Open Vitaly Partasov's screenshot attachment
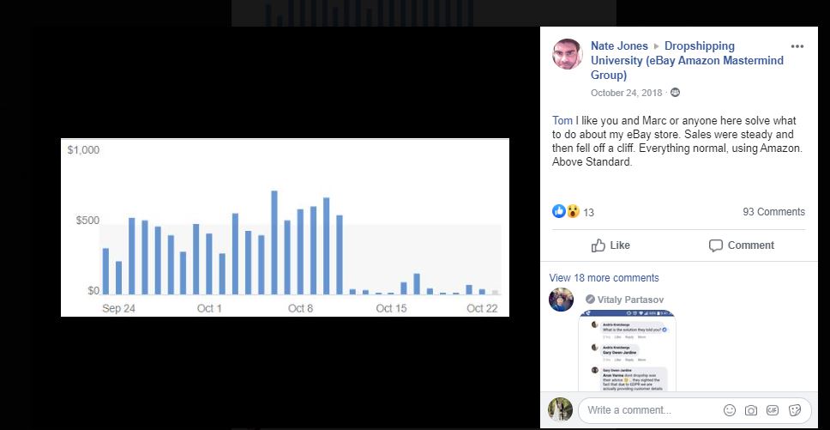The width and height of the screenshot is (830, 430). coord(627,352)
